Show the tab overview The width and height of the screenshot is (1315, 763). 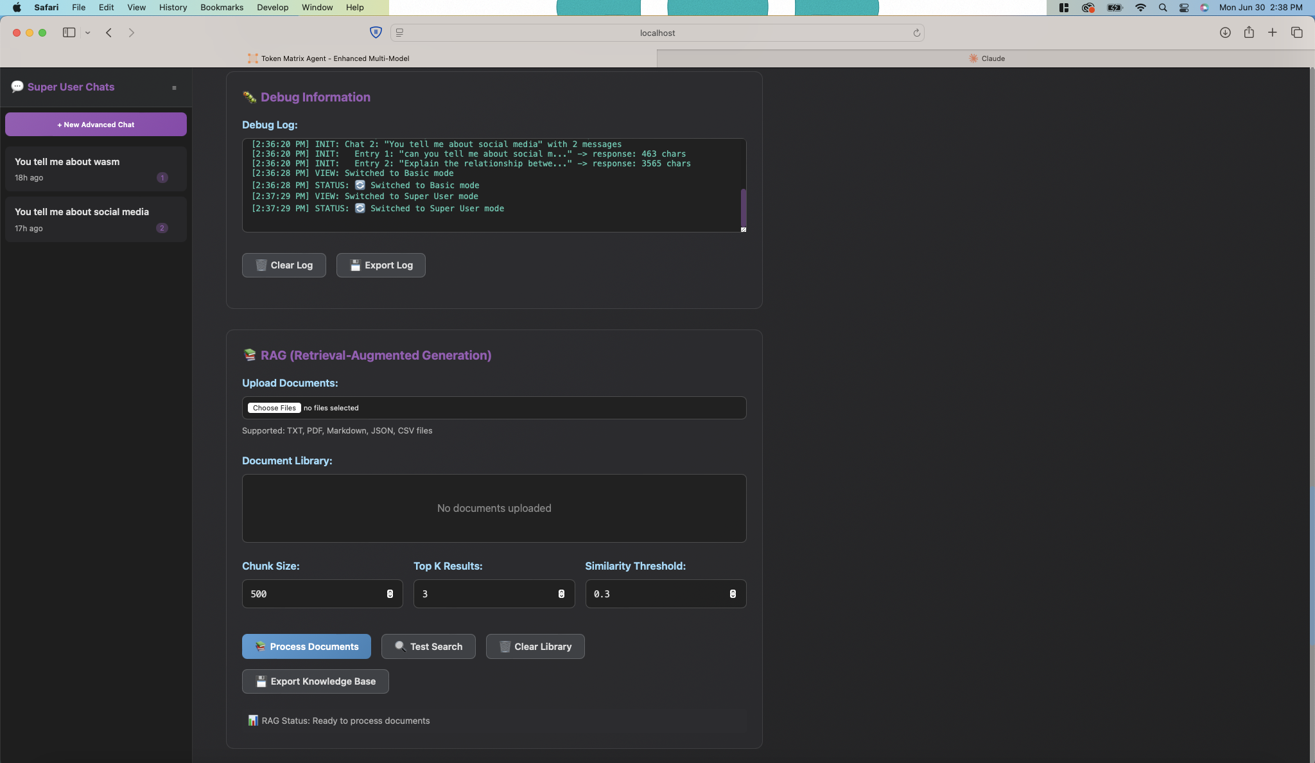point(1296,33)
